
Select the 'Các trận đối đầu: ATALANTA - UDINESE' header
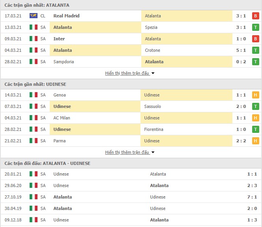point(47,163)
